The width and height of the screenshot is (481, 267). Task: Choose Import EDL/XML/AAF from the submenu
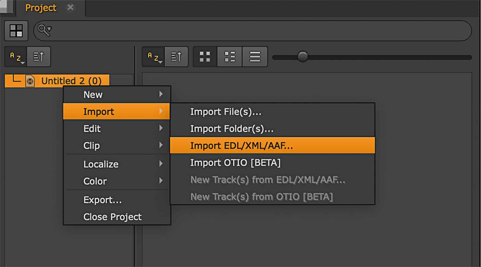tap(242, 145)
